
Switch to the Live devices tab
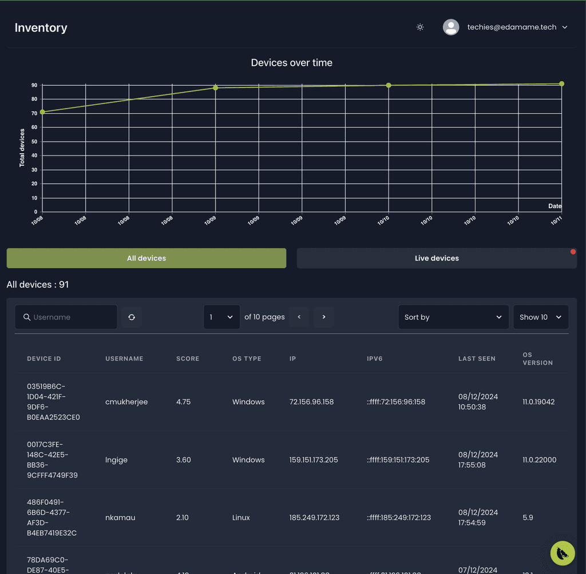(437, 258)
